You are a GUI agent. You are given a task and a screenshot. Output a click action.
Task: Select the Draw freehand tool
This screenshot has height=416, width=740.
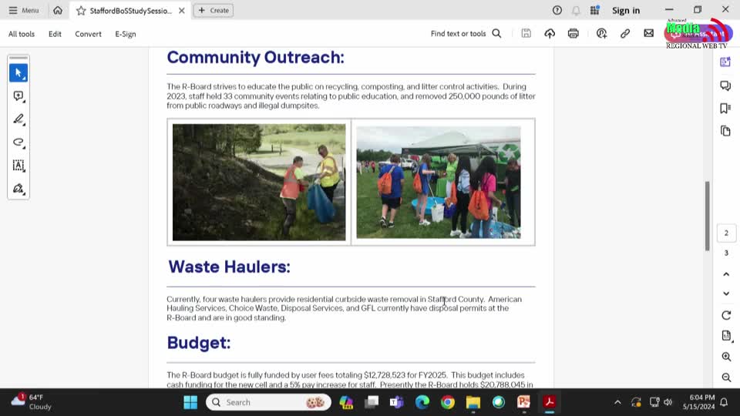(18, 143)
